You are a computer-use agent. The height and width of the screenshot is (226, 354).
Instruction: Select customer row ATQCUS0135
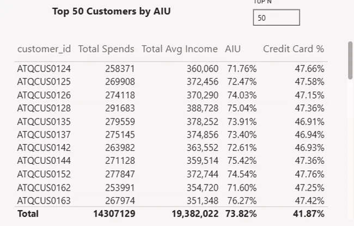point(171,122)
